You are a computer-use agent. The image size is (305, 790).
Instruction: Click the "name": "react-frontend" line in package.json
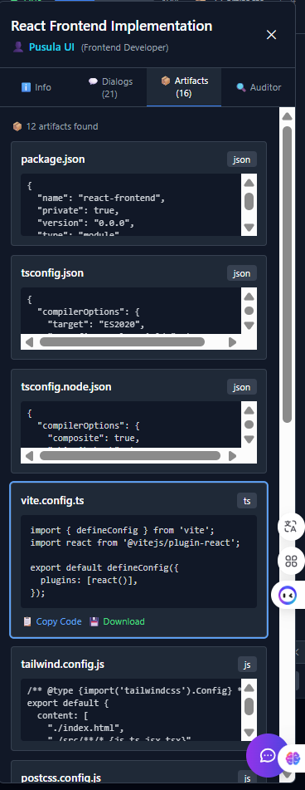(101, 198)
